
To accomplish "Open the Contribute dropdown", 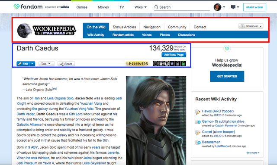I will [x=251, y=26].
